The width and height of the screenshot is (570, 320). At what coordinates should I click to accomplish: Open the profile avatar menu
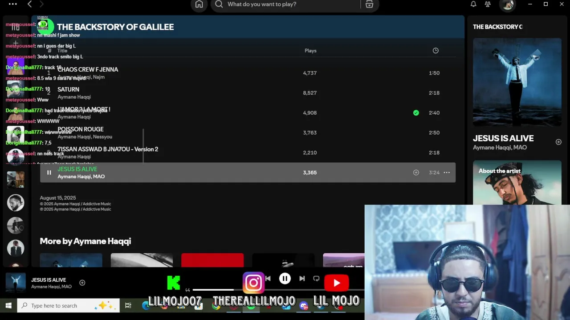pos(507,4)
